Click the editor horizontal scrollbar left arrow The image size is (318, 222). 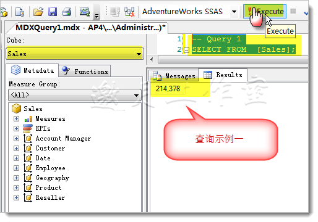[x=152, y=60]
